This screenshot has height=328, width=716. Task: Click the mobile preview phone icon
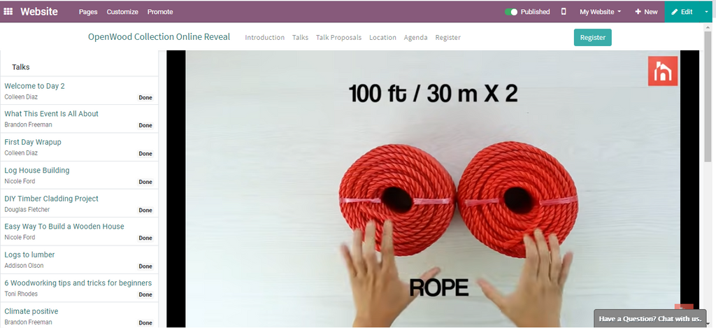564,12
